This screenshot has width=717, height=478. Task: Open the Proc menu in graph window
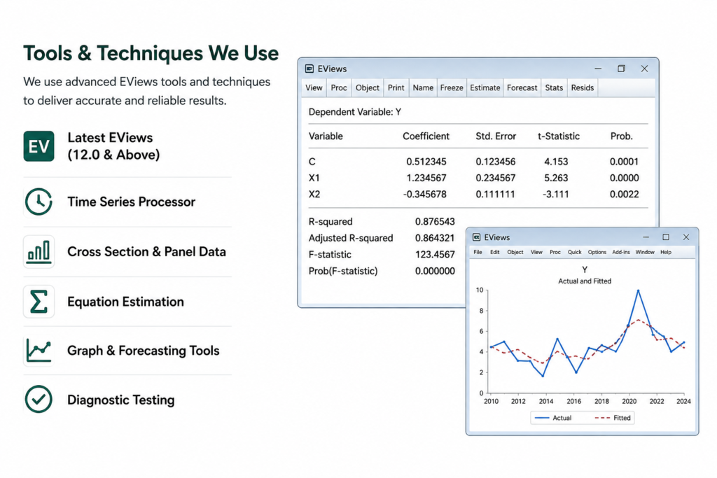click(x=555, y=252)
